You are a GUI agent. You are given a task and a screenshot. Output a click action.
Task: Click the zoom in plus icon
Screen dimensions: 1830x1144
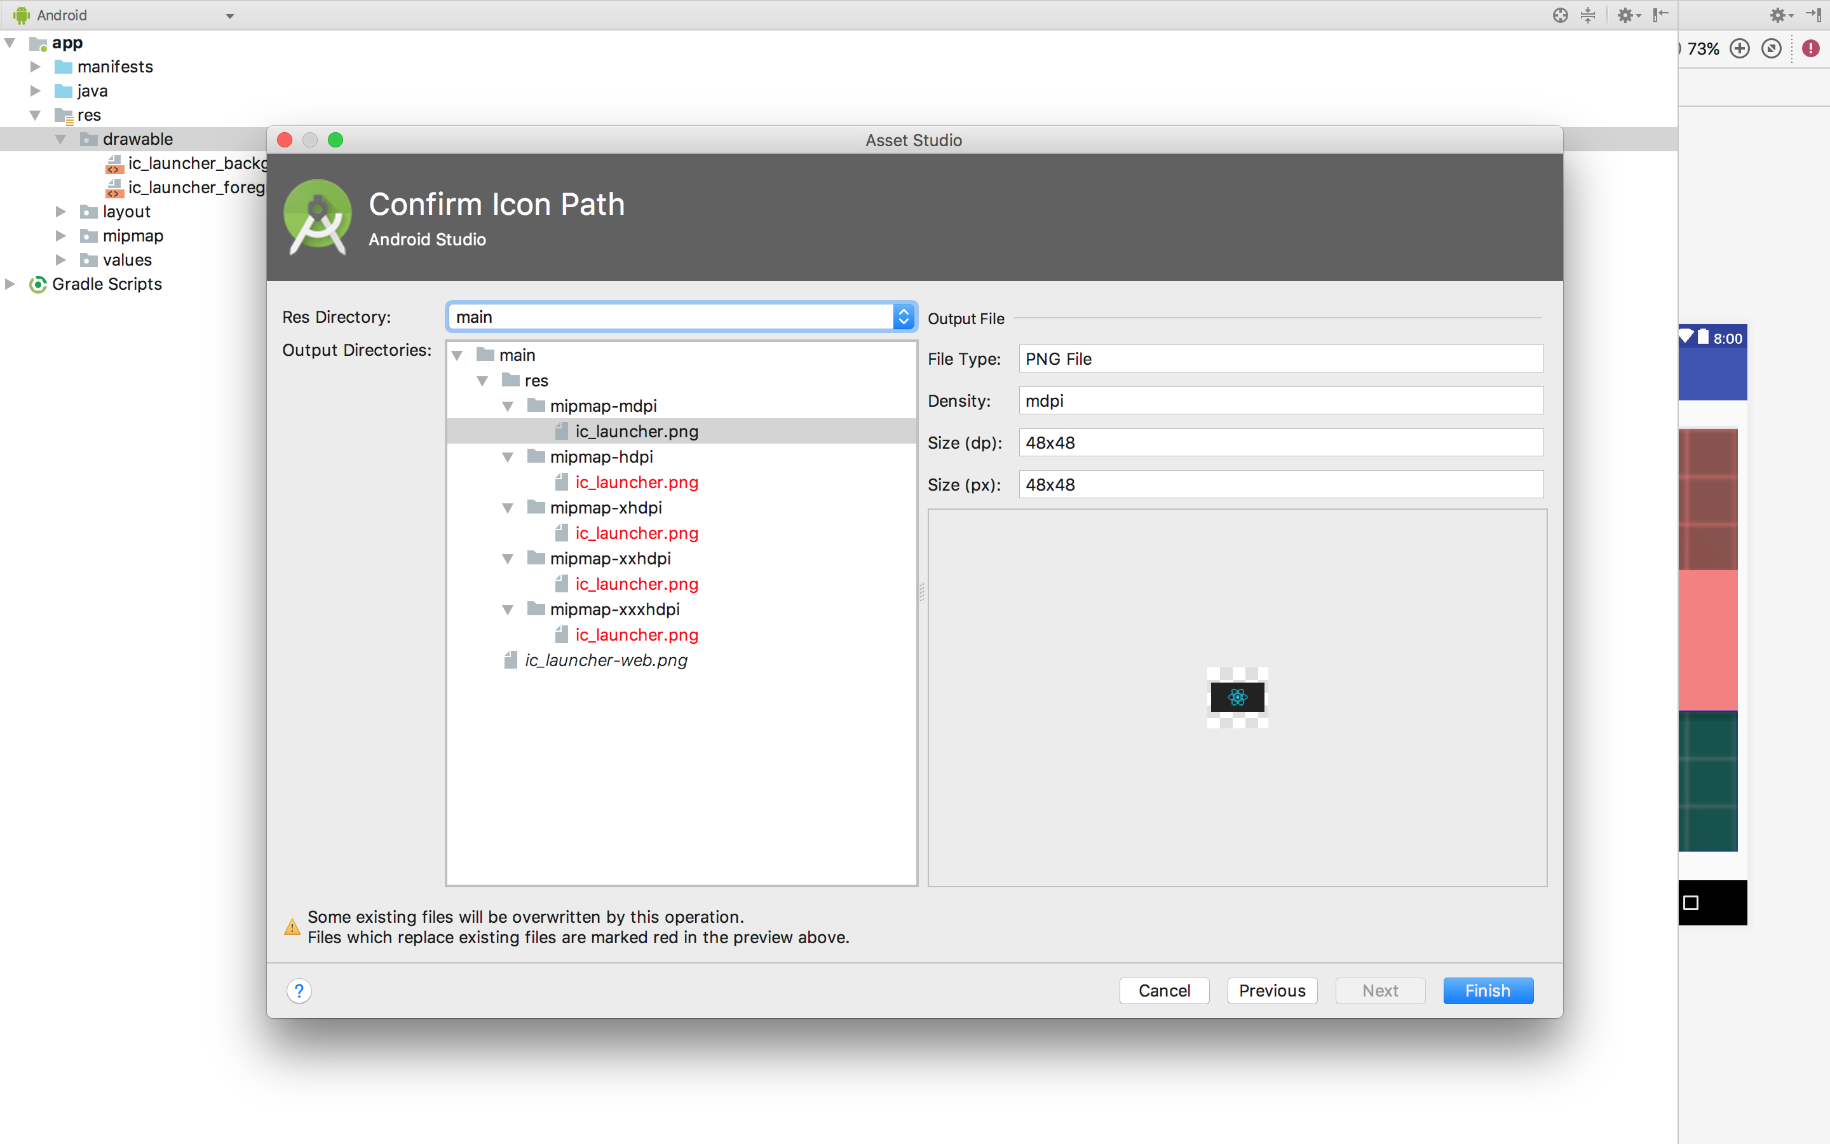click(x=1739, y=49)
